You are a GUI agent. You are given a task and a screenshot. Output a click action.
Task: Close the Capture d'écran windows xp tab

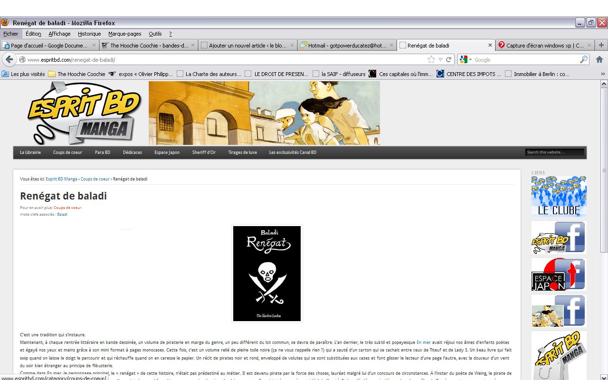pos(589,45)
